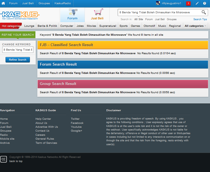210x172 pixels.
Task: Open the Lounge category
Action: [29, 26]
